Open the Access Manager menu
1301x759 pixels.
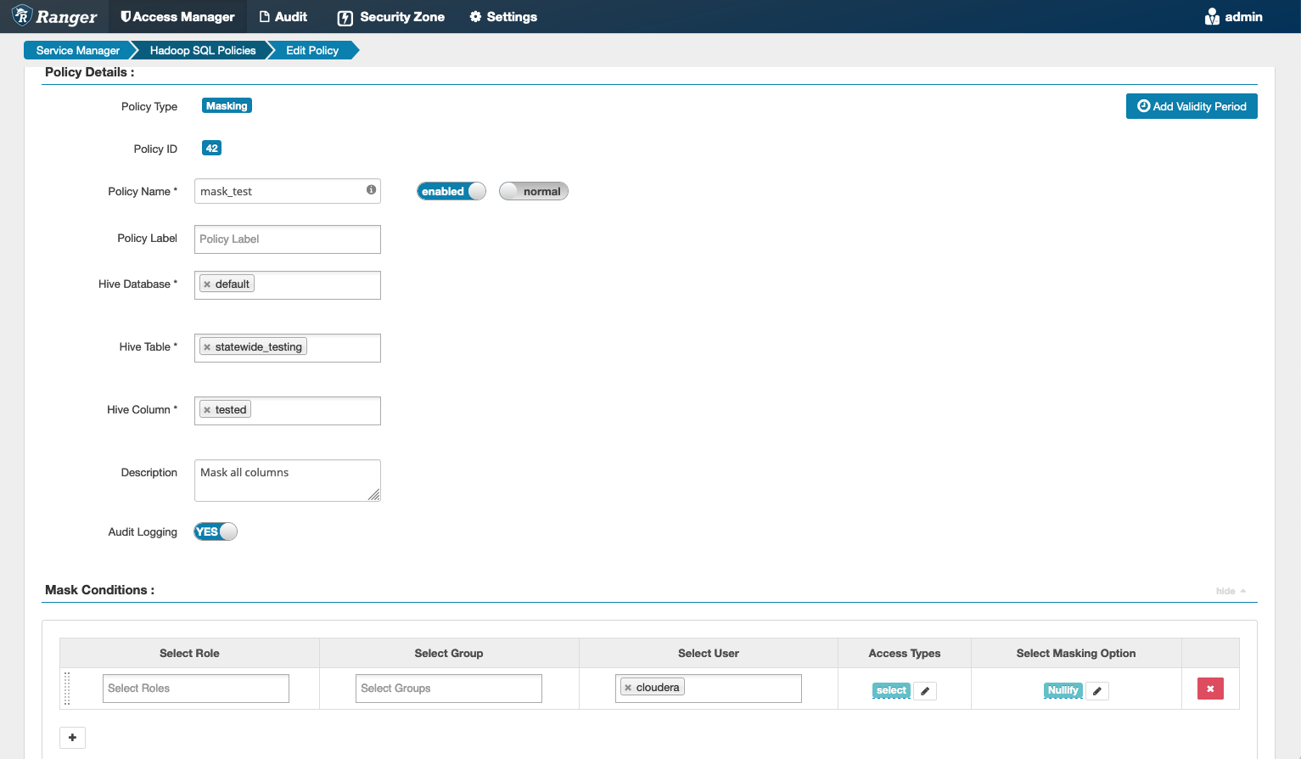pos(177,16)
